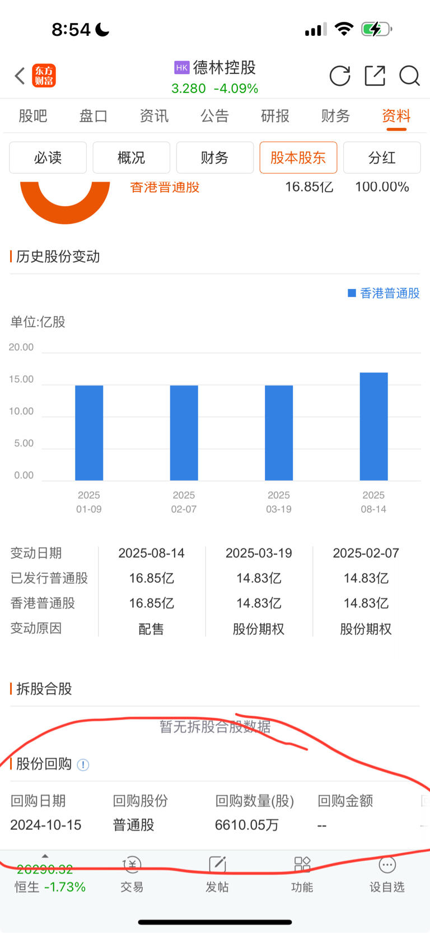Screen dimensions: 430x933
Task: Open the 资讯 tab
Action: point(154,116)
